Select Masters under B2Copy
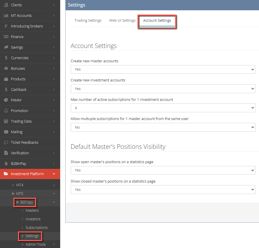 click(x=32, y=210)
